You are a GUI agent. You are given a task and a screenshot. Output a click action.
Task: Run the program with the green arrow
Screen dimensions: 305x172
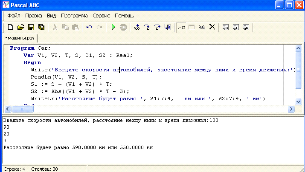[113, 27]
